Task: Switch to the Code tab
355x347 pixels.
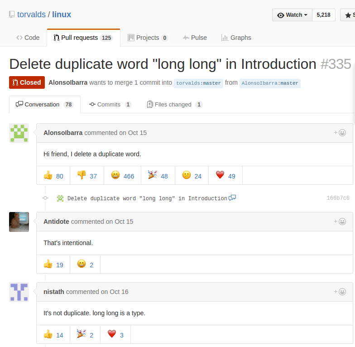Action: (28, 38)
